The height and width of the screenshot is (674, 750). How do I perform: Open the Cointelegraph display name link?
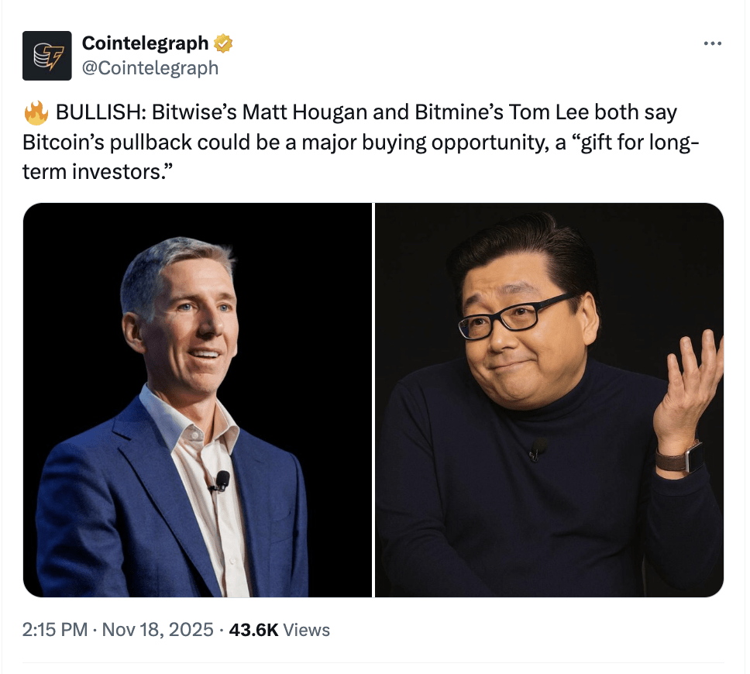tap(146, 43)
